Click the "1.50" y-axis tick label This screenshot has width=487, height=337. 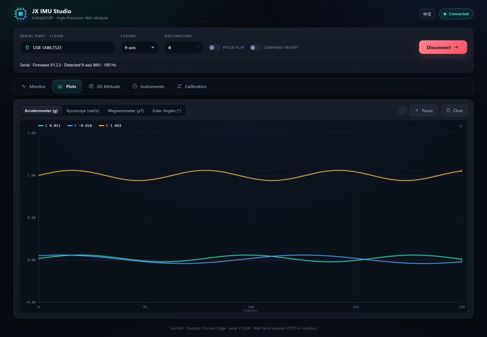31,133
